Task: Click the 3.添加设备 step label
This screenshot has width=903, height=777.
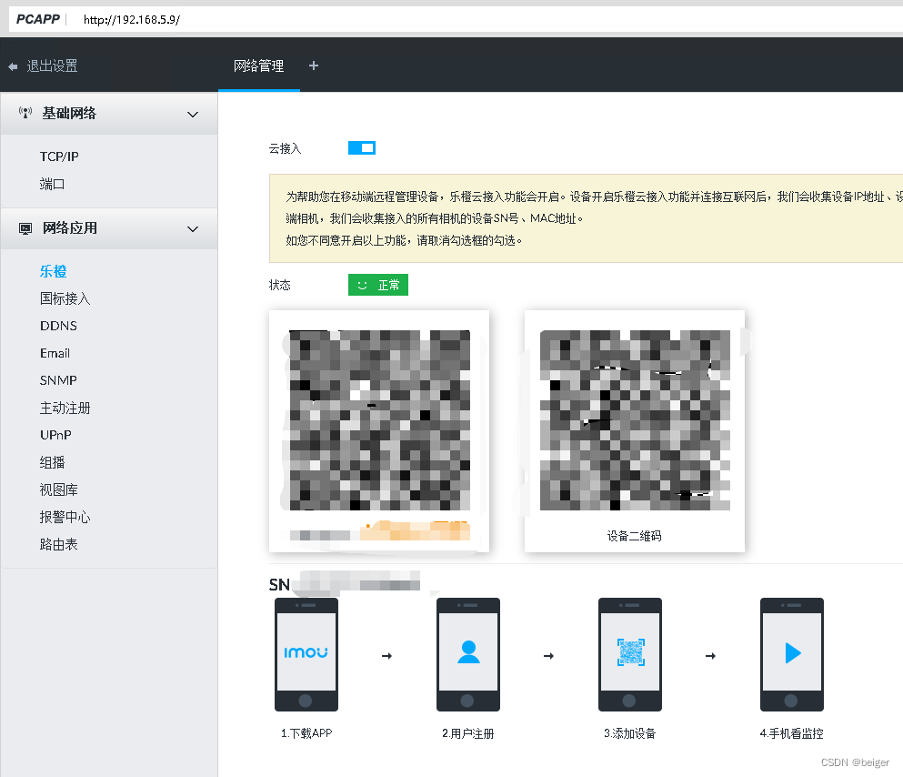Action: click(x=630, y=733)
